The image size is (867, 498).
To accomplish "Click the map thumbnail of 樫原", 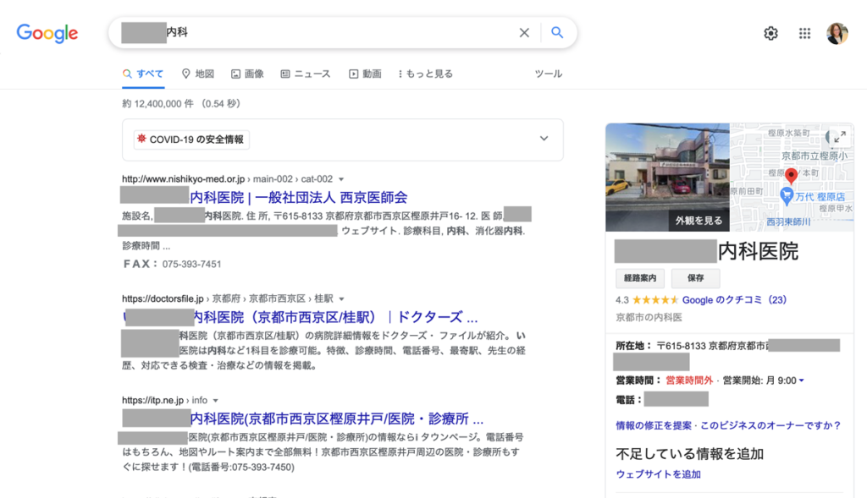I will click(792, 178).
